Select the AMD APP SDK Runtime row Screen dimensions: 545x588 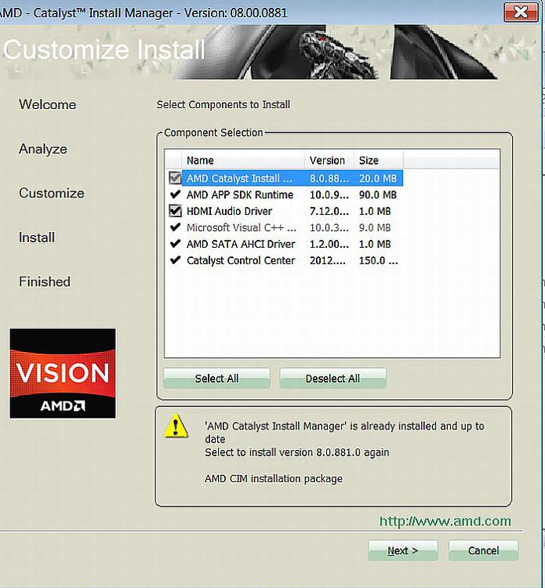point(284,194)
